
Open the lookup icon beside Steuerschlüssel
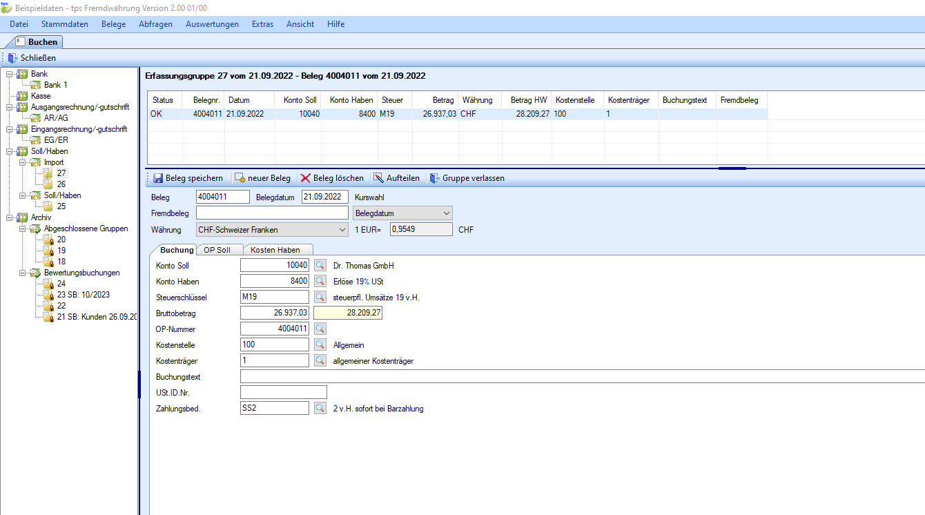pyautogui.click(x=320, y=298)
